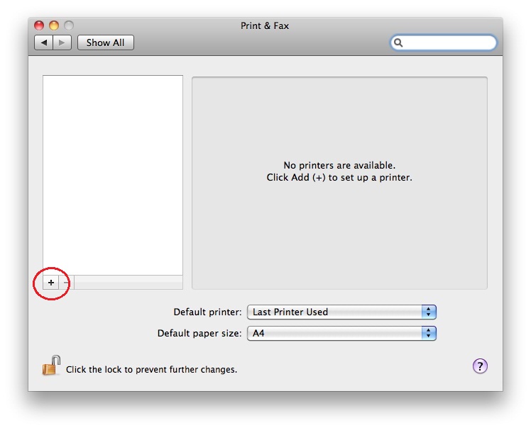Go forward using the right arrow button
The width and height of the screenshot is (531, 430).
click(62, 43)
